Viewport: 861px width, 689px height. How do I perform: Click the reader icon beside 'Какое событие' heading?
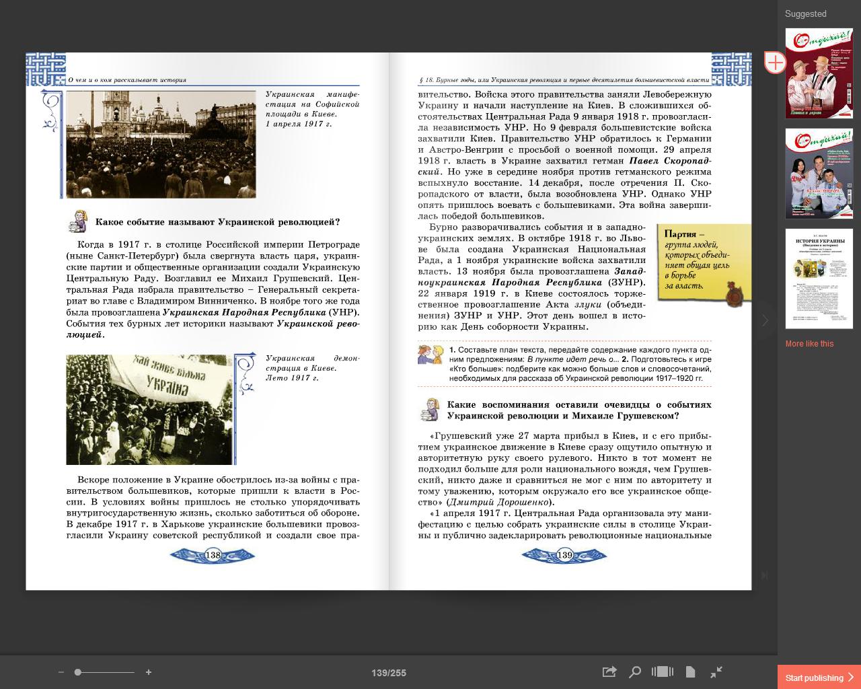click(x=79, y=221)
